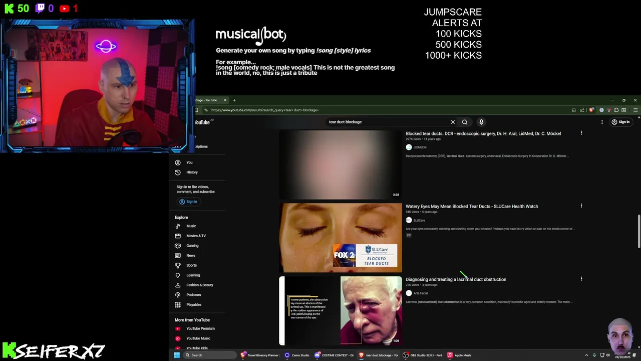Screen dimensions: 641x361
Task: Show hidden system tray icons chevron
Action: [x=586, y=355]
